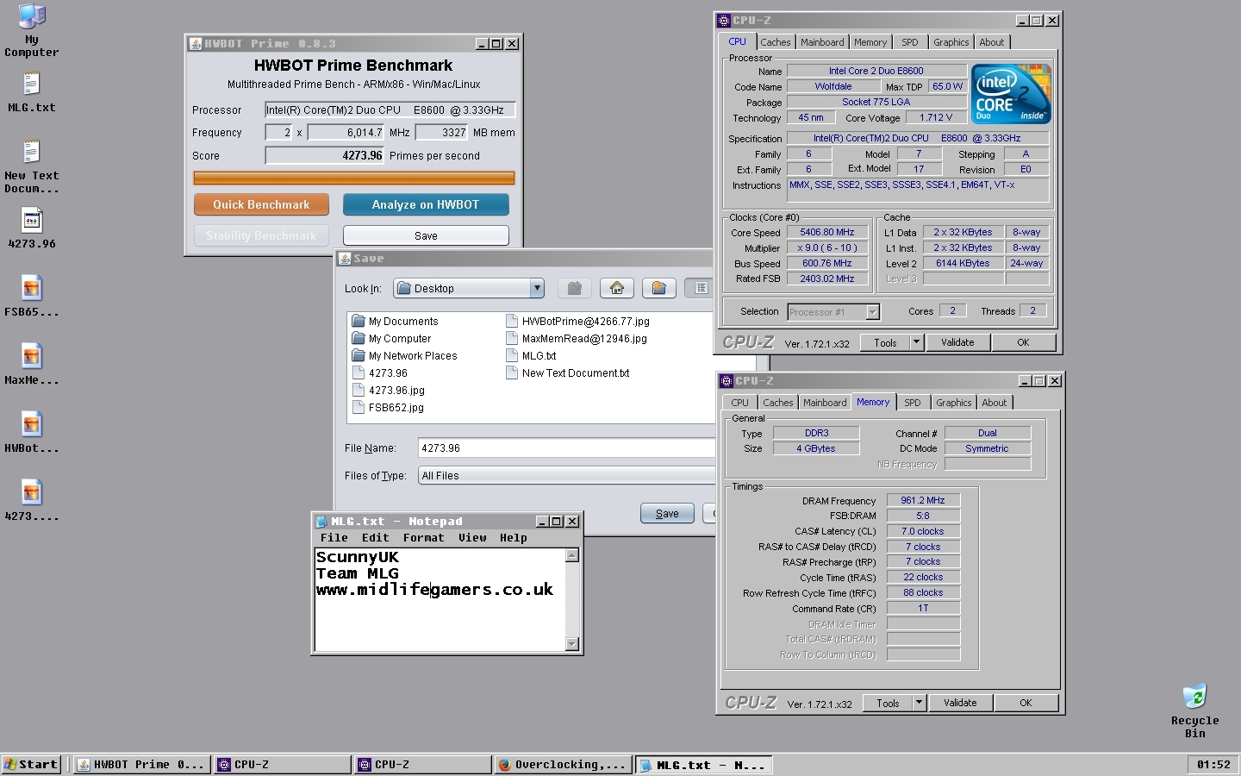Click My Documents folder in Save dialog
Screen dimensions: 1241x776
396,322
